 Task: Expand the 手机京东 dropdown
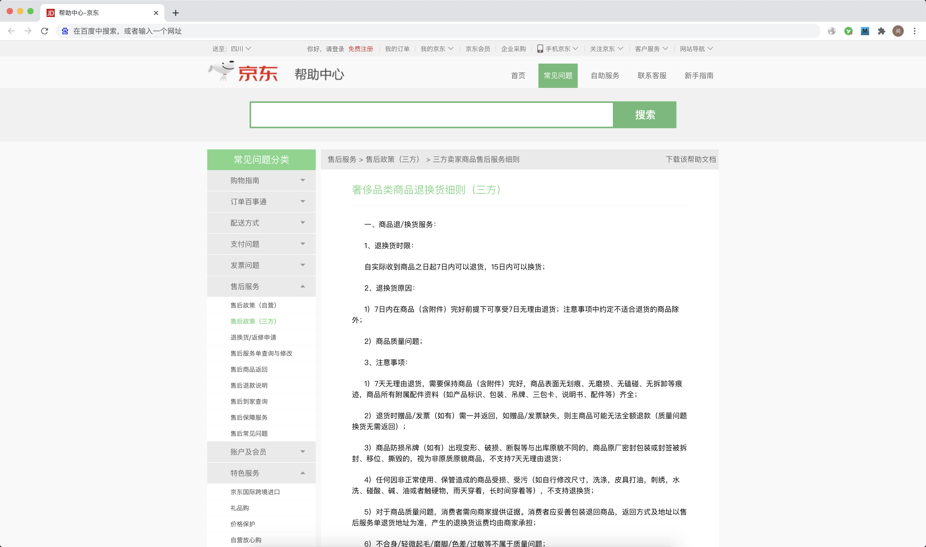click(x=562, y=49)
